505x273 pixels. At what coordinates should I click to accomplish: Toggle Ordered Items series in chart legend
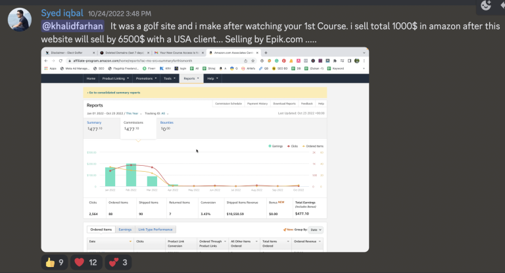[x=314, y=145]
